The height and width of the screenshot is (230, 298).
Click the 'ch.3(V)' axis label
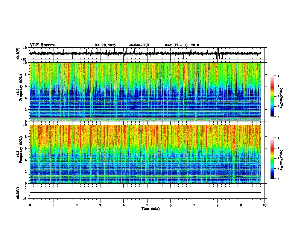pyautogui.click(x=18, y=193)
